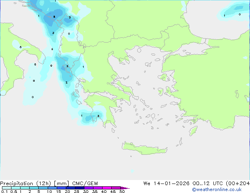Click the legend label "0.1"
The height and width of the screenshot is (193, 250).
click(4, 191)
